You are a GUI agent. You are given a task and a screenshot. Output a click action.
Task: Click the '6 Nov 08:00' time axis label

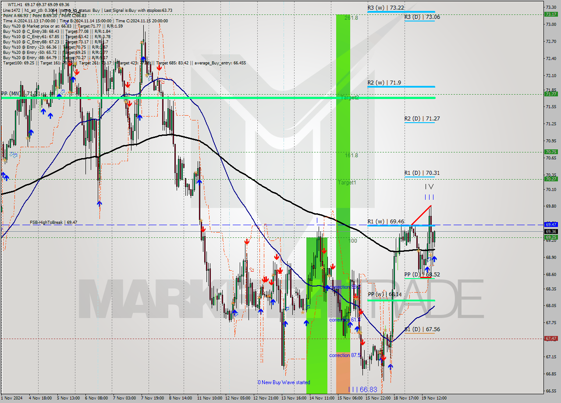point(96,398)
